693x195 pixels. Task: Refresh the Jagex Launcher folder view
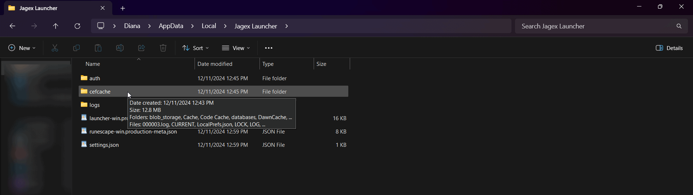[77, 26]
